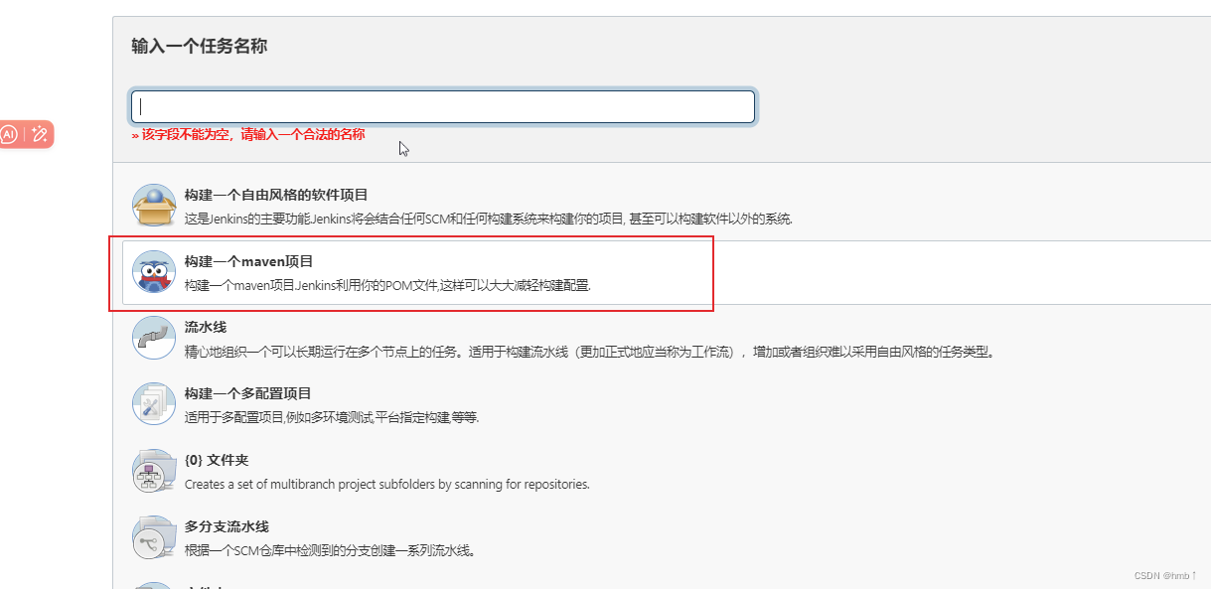
Task: Click description starting 这是Jenkins的主要功能
Action: 489,219
